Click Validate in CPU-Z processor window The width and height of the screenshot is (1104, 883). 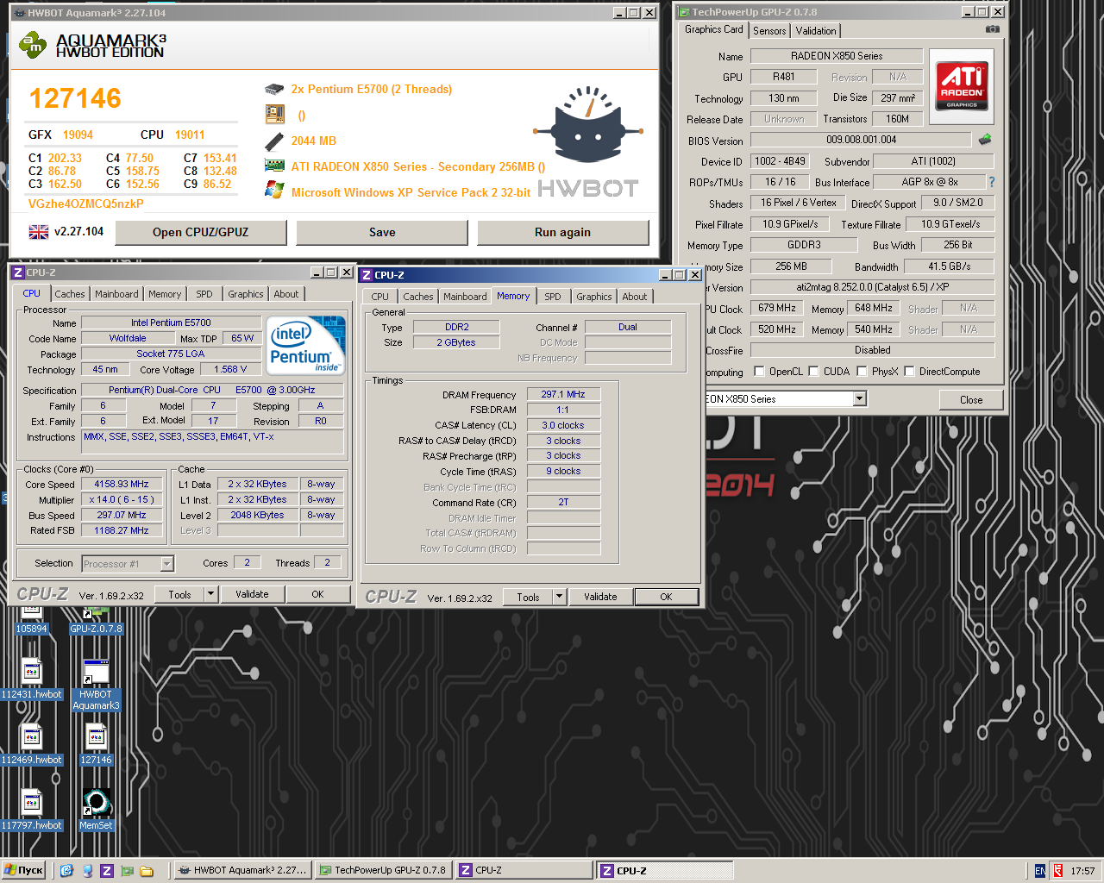[x=252, y=594]
